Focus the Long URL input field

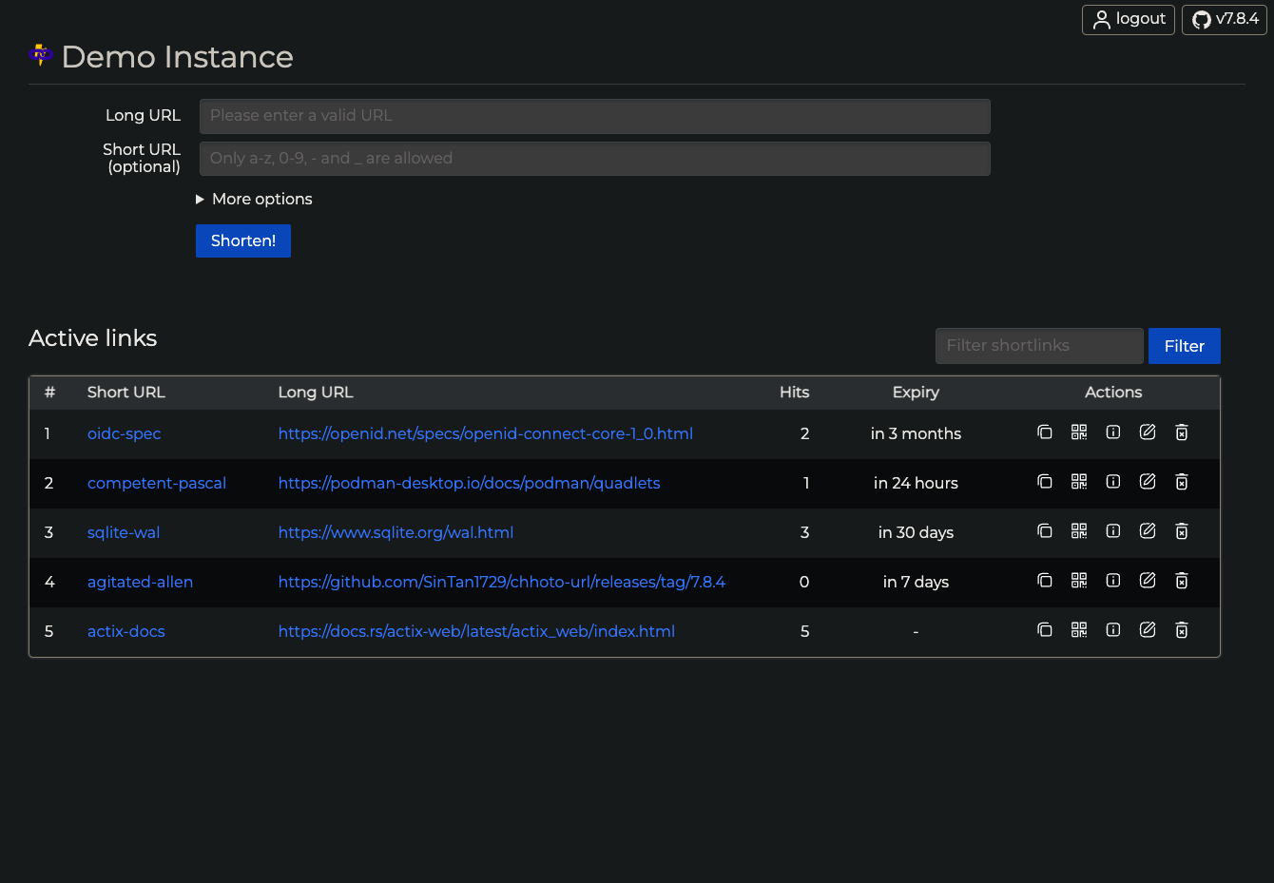595,116
